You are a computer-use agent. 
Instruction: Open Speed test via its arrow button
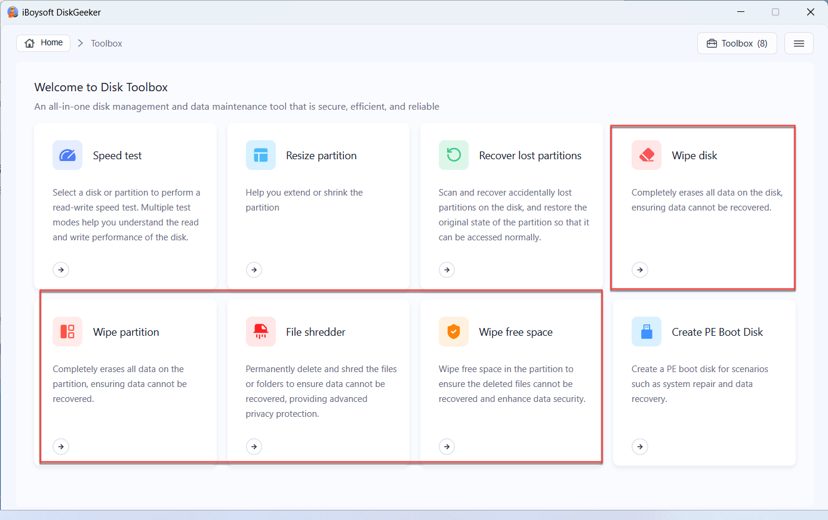(x=61, y=270)
